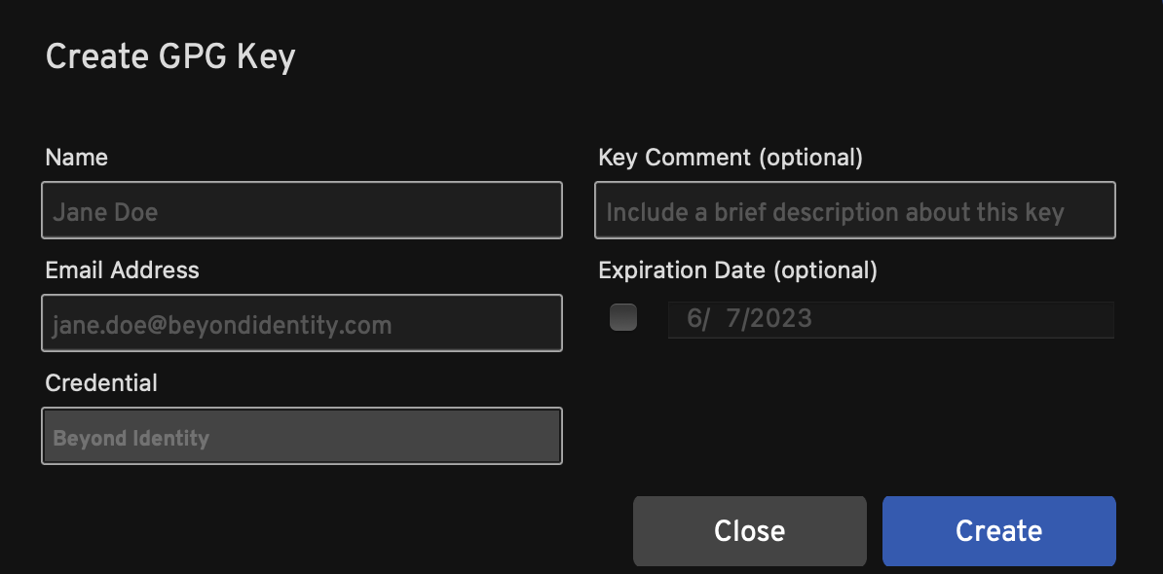
Task: Click the "Expiration Date" label text
Action: [x=682, y=270]
